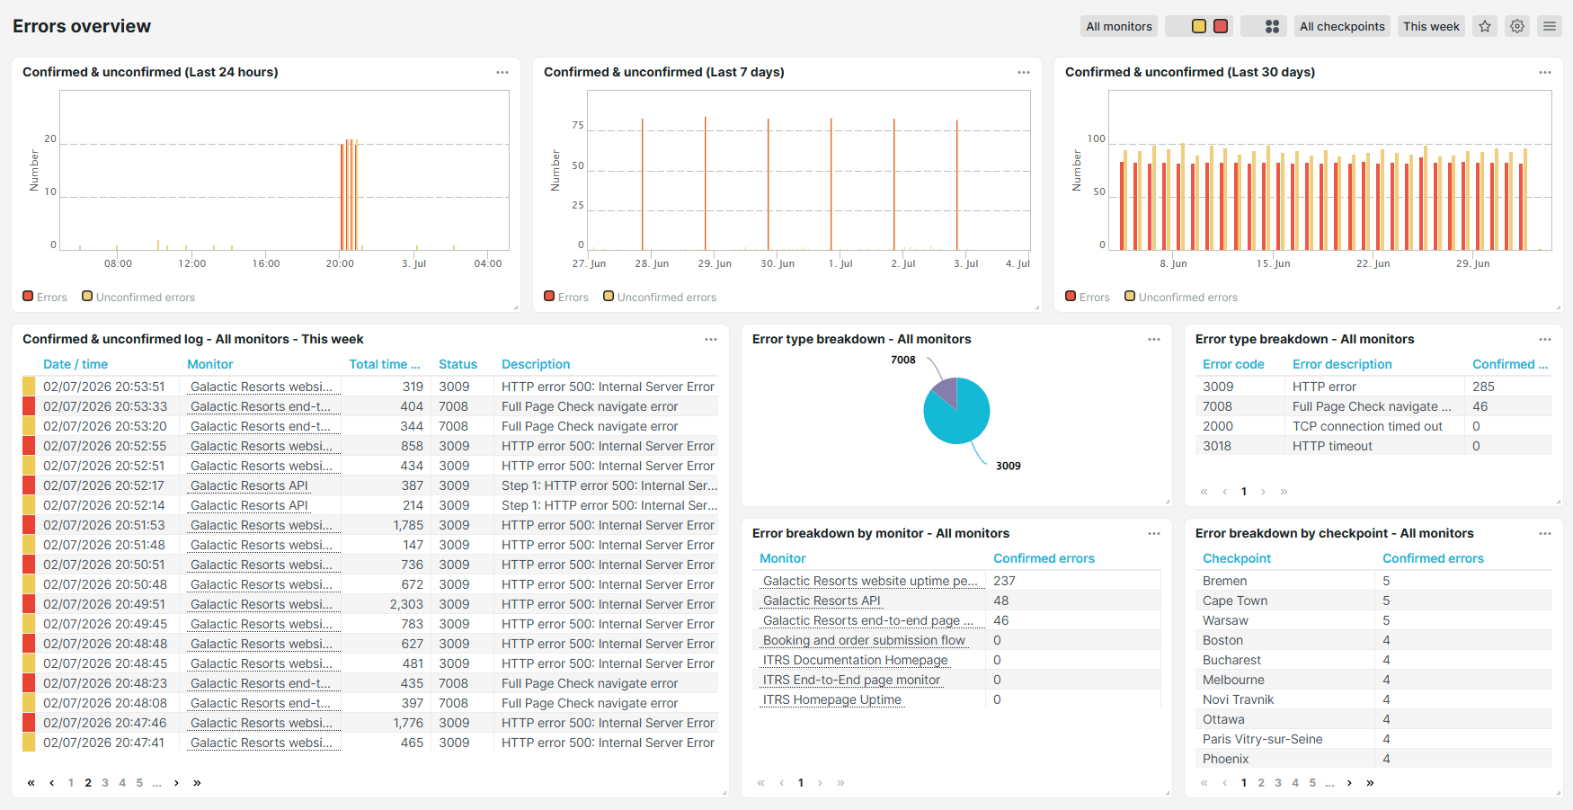Go to previous page of error log

click(x=52, y=783)
